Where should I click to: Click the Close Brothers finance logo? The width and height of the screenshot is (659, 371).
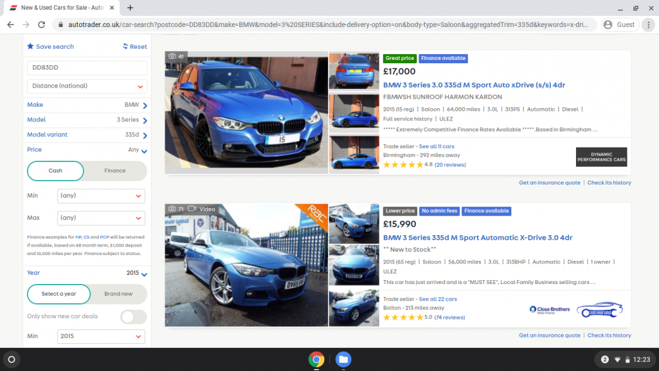pyautogui.click(x=550, y=310)
